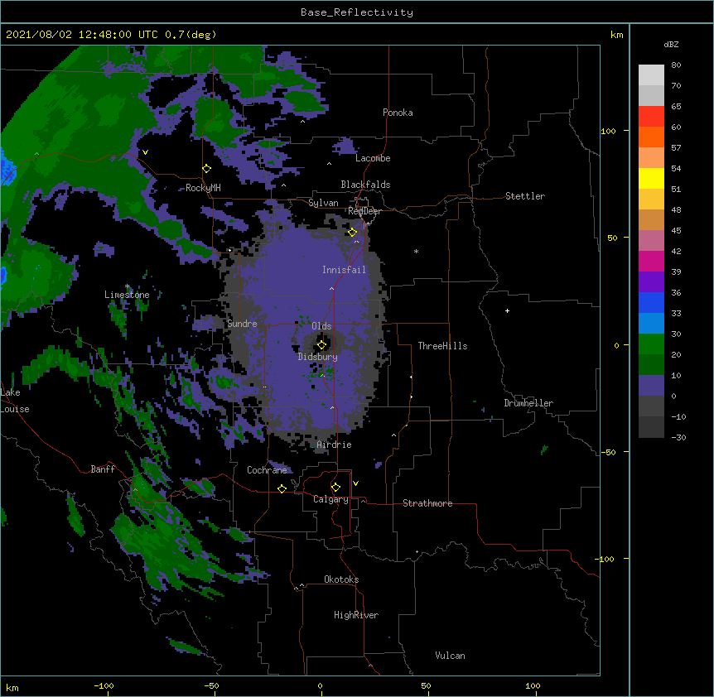
Task: Select the red 60-65 dBZ legend swatch
Action: pyautogui.click(x=651, y=117)
